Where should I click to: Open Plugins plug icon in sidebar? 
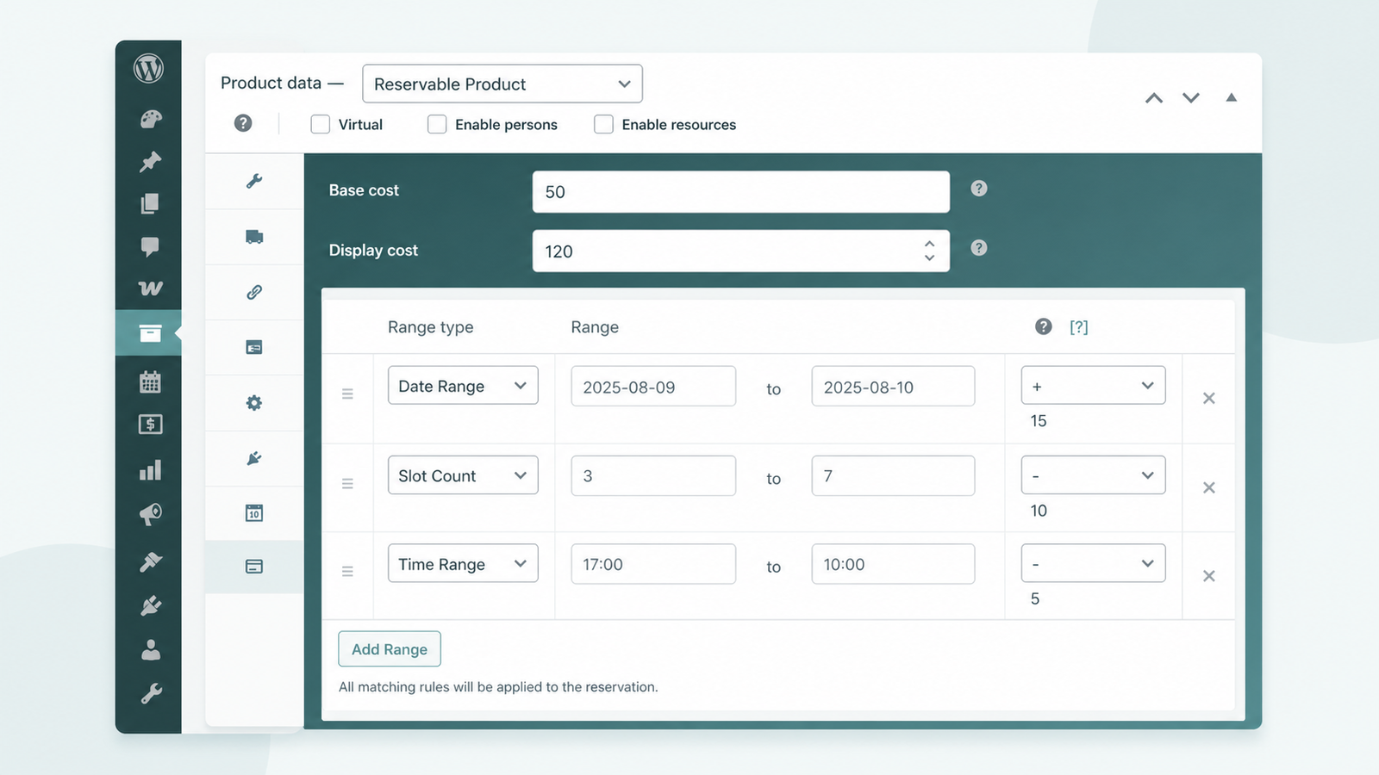point(151,605)
